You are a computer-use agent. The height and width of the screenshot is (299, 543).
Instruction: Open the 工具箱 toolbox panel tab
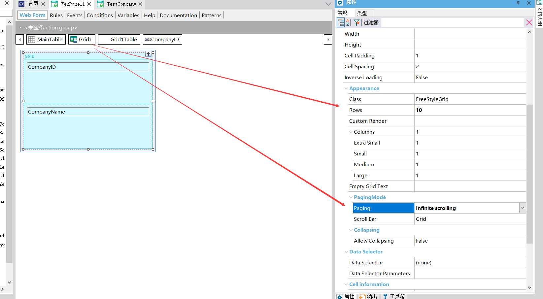point(393,296)
